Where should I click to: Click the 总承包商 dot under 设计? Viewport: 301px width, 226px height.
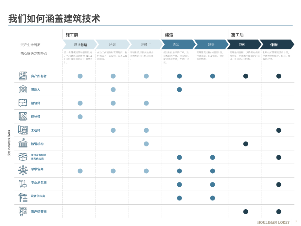coord(80,171)
